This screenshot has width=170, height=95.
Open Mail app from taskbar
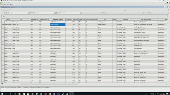pos(28,94)
